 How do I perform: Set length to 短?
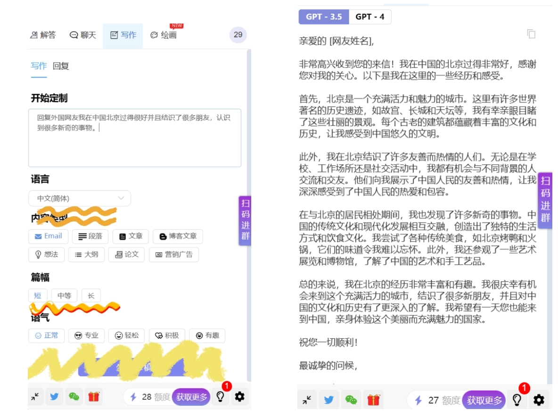coord(38,295)
